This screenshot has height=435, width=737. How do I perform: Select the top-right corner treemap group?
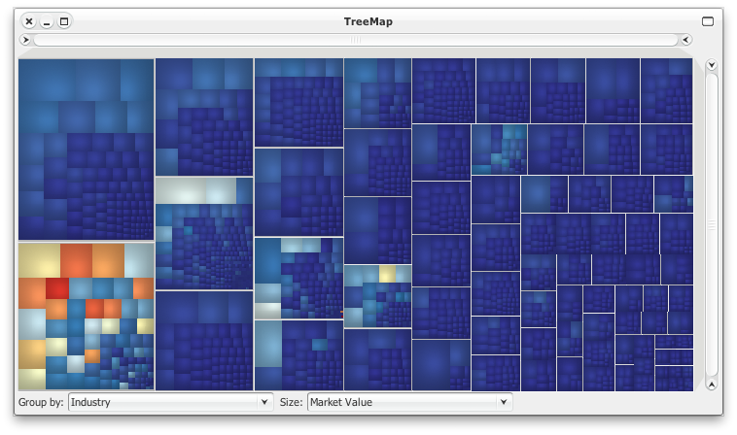point(667,89)
